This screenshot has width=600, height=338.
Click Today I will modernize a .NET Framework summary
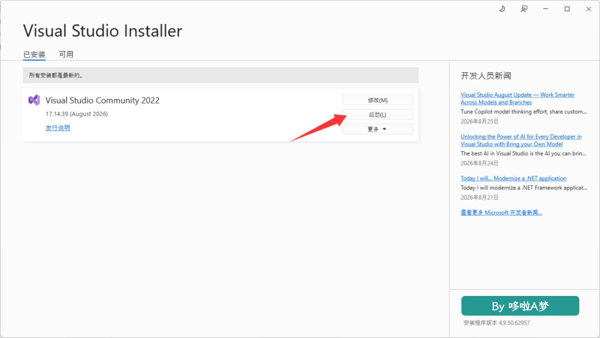click(524, 188)
